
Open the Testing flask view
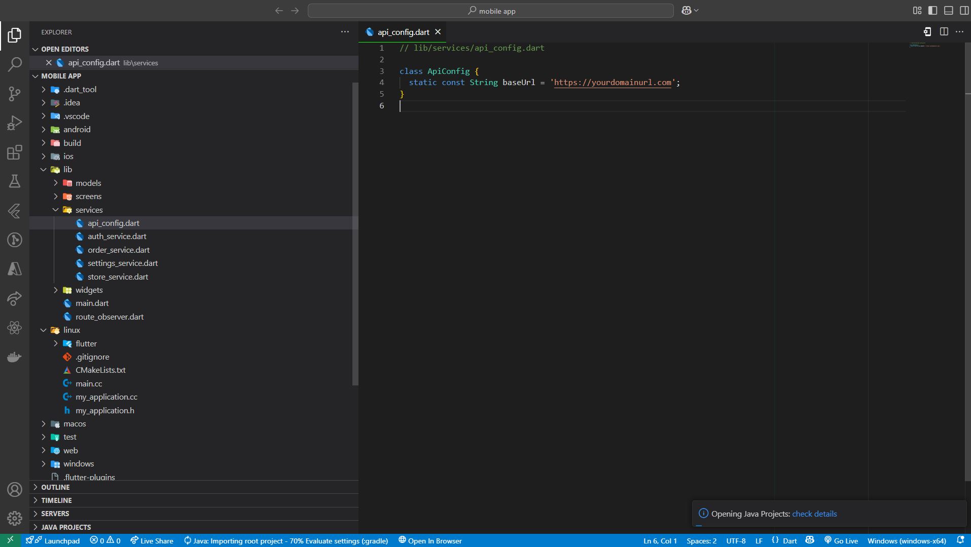(x=15, y=181)
